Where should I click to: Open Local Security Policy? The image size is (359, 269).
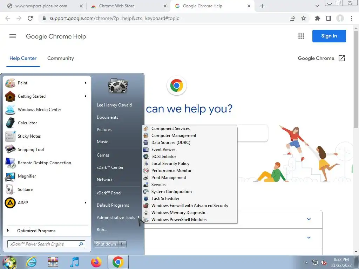(170, 164)
